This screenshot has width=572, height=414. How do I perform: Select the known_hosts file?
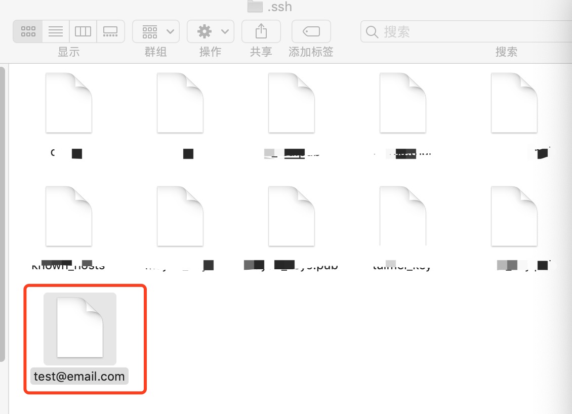coord(68,217)
